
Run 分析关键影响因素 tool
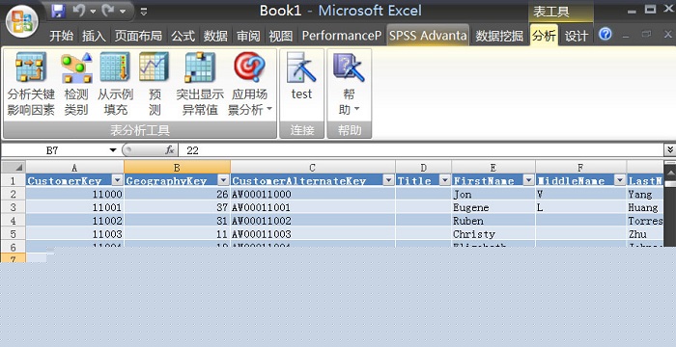(x=31, y=84)
